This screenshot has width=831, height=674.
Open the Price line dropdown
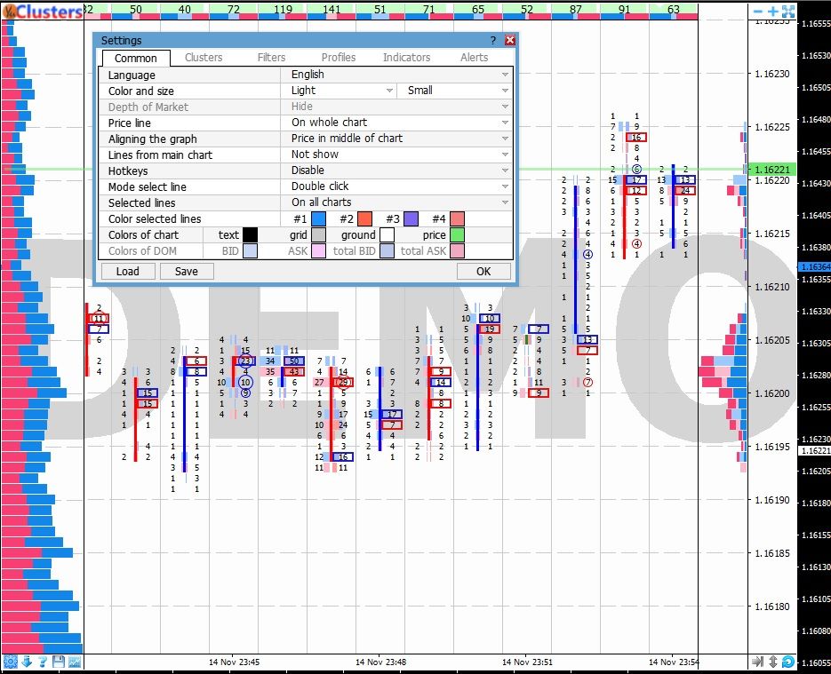397,123
